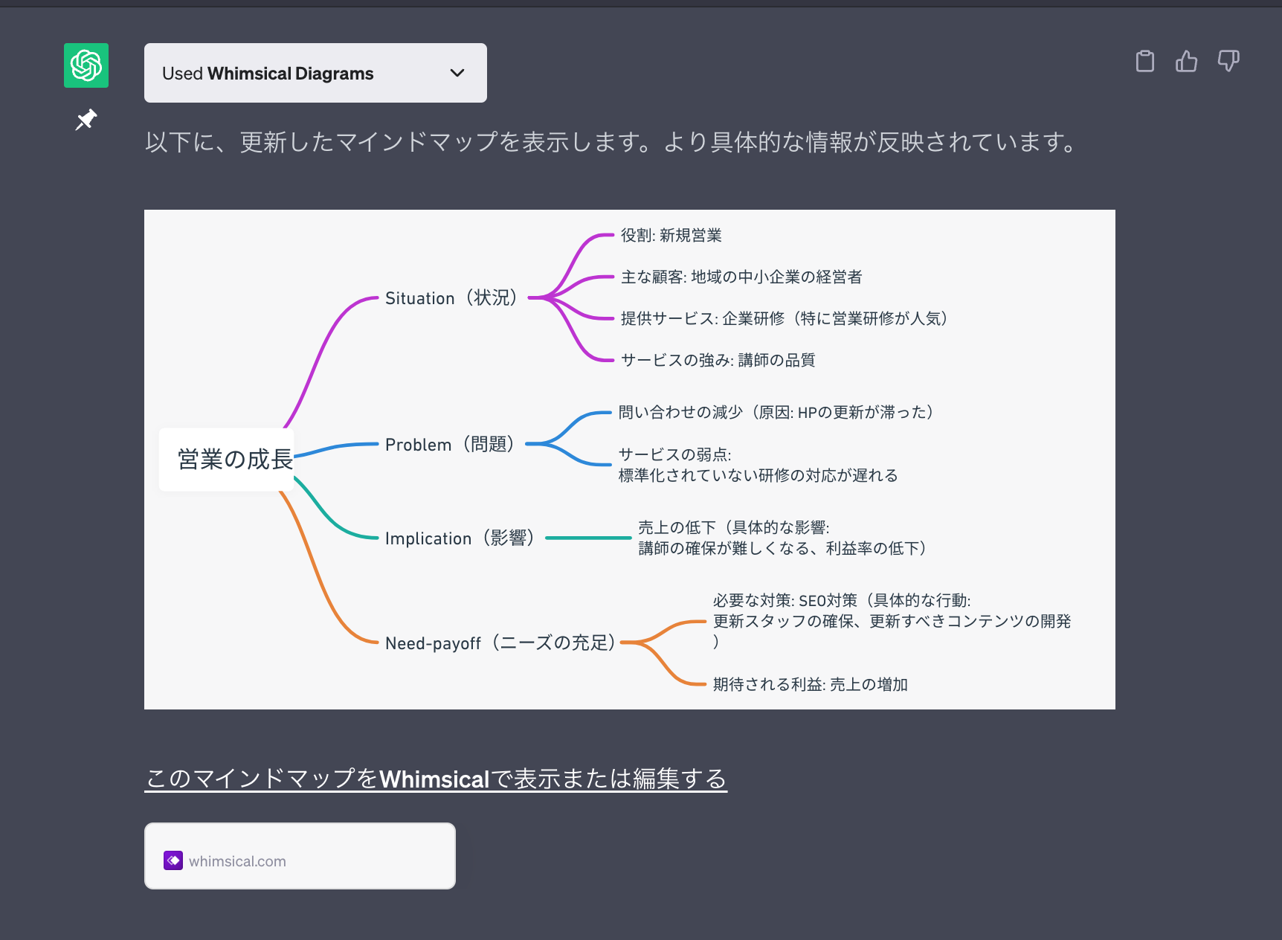Image resolution: width=1282 pixels, height=940 pixels.
Task: Give a thumbs down to the response
Action: tap(1228, 61)
